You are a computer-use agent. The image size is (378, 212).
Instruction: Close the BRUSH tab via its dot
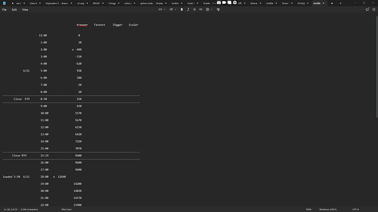tap(103, 3)
